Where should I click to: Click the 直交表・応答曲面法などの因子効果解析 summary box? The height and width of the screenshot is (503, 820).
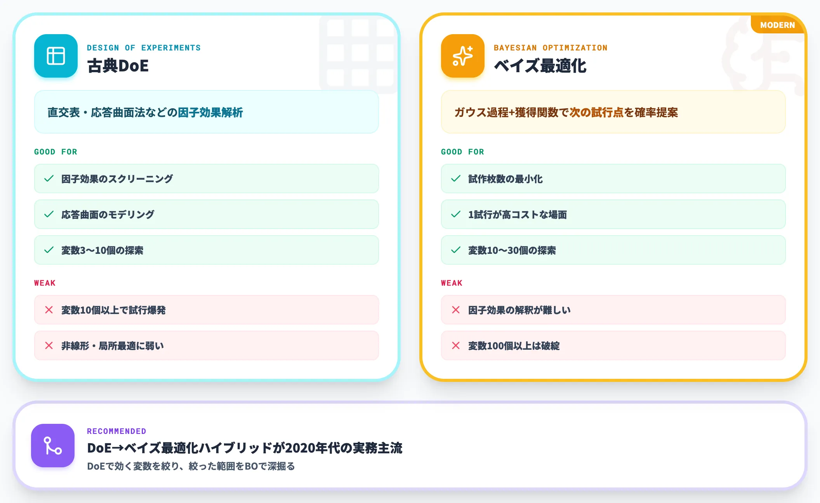[207, 112]
